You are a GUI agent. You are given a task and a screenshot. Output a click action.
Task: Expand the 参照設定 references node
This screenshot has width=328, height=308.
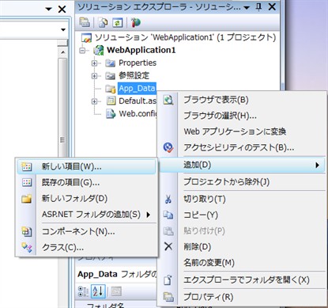pos(95,76)
